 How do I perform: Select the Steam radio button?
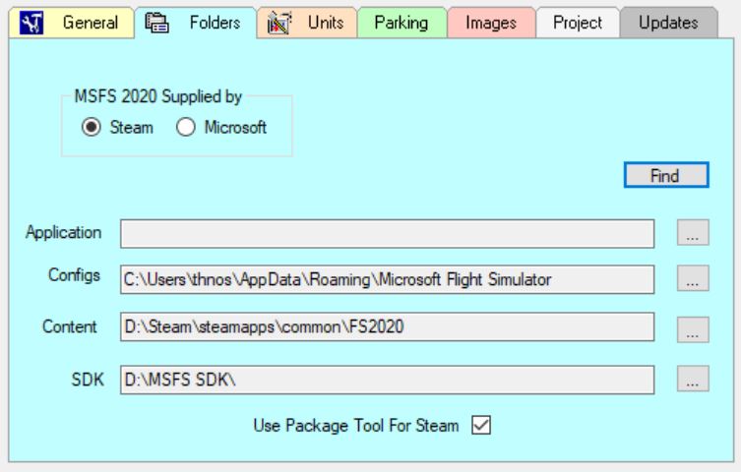(x=92, y=127)
